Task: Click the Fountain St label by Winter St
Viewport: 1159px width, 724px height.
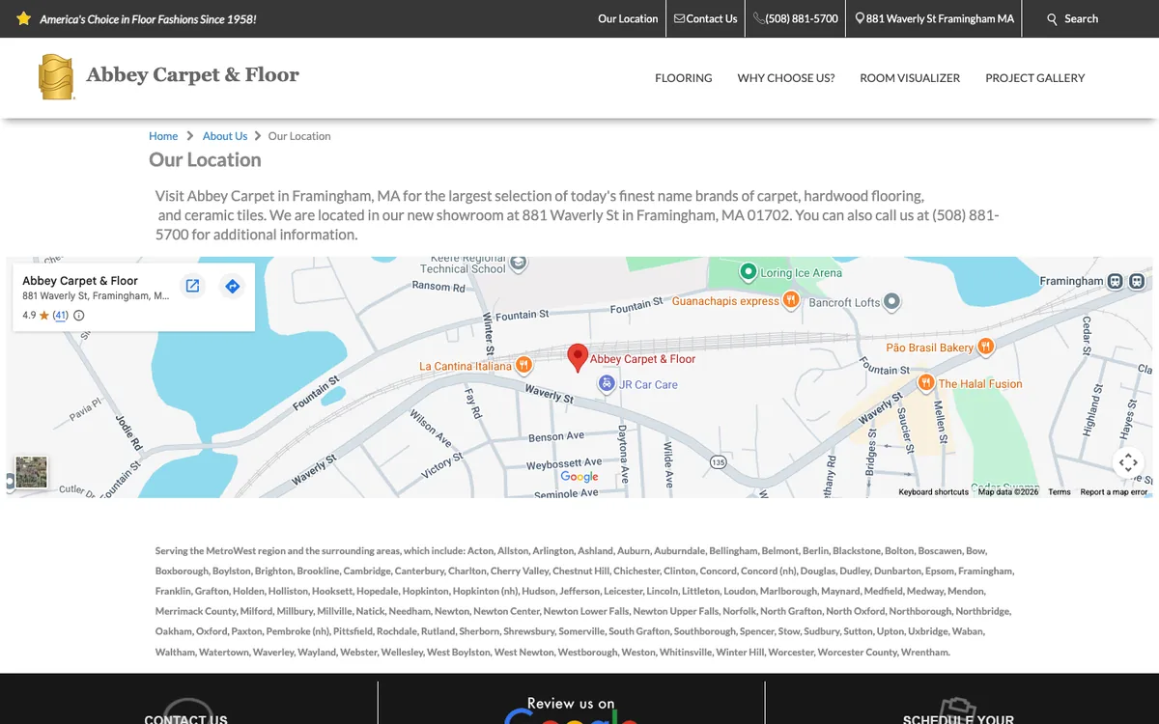Action: [522, 315]
